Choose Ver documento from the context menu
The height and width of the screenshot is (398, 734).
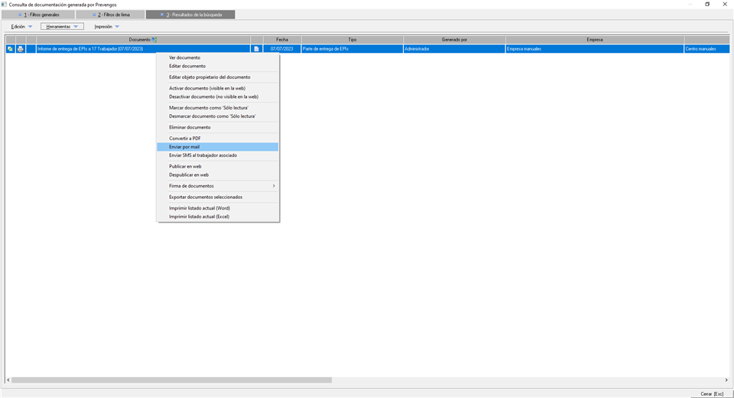218,57
